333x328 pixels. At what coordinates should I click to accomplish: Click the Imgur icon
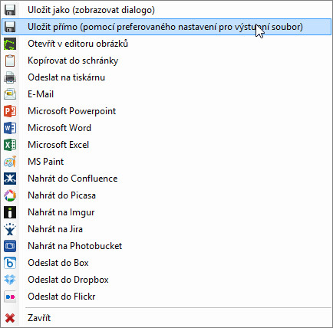(10, 212)
